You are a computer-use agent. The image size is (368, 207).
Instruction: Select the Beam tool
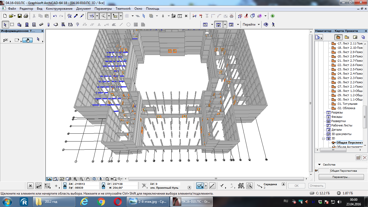[x=41, y=25]
